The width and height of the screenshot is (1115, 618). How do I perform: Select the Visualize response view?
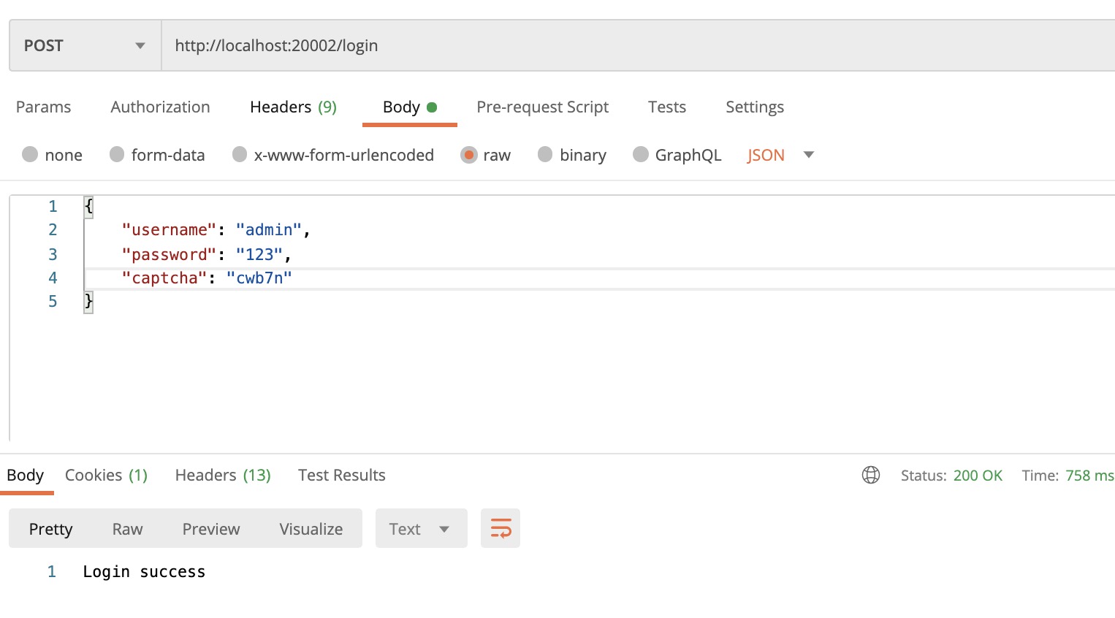point(311,529)
